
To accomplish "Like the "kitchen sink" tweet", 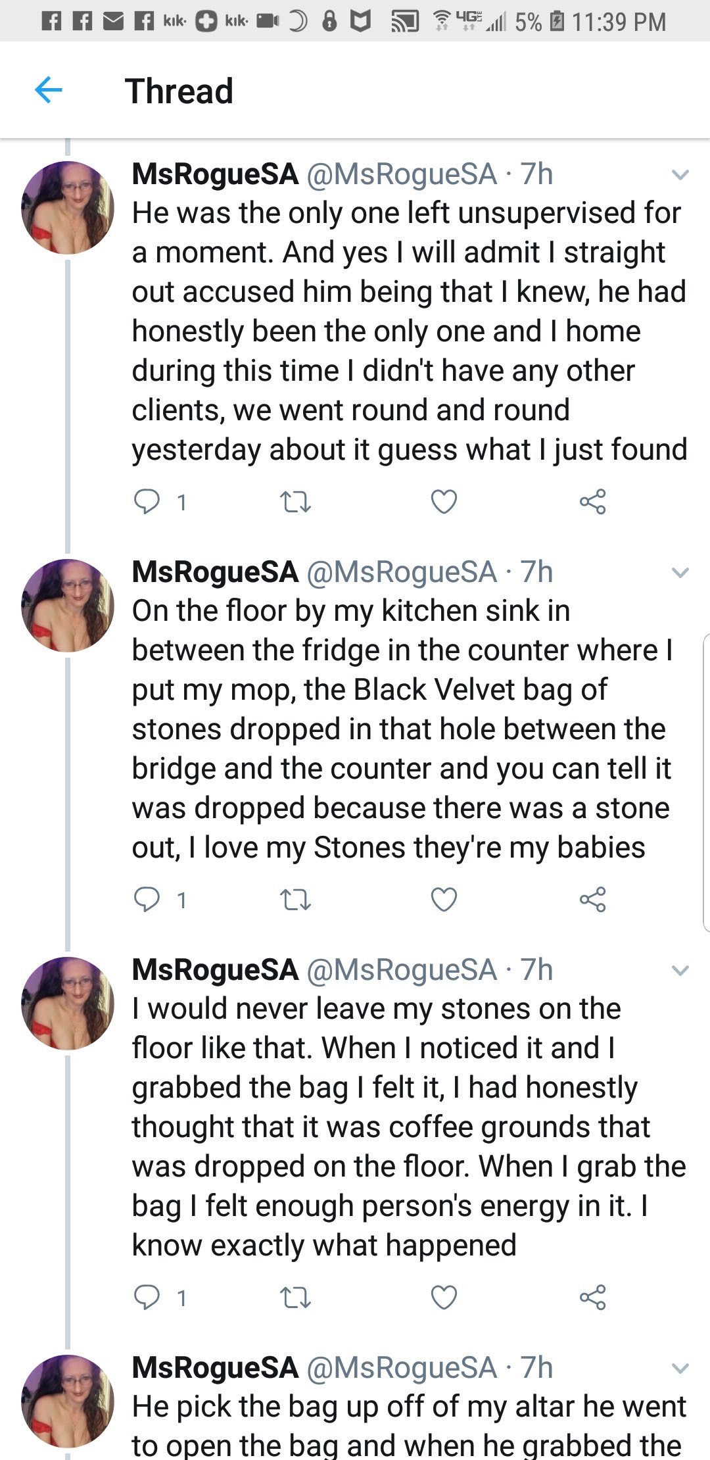I will click(x=444, y=899).
